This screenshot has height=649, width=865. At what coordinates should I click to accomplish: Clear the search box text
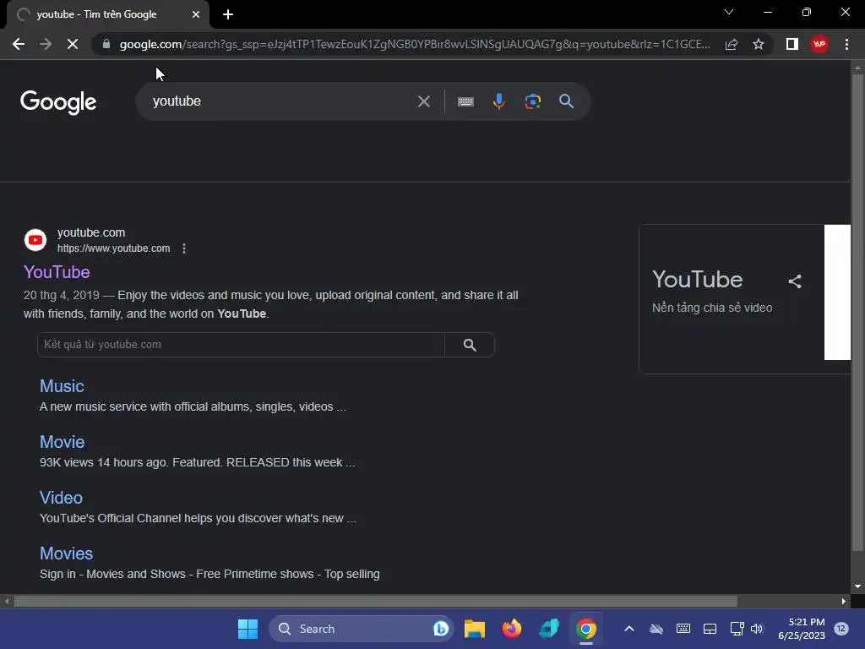point(424,101)
